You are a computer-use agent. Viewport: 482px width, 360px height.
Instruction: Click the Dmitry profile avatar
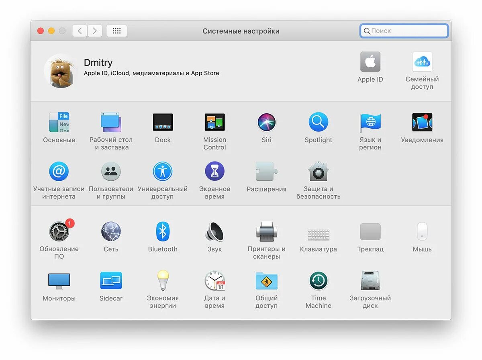tap(61, 71)
